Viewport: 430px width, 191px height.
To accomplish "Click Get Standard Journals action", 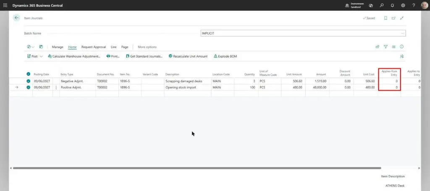I will pos(144,57).
